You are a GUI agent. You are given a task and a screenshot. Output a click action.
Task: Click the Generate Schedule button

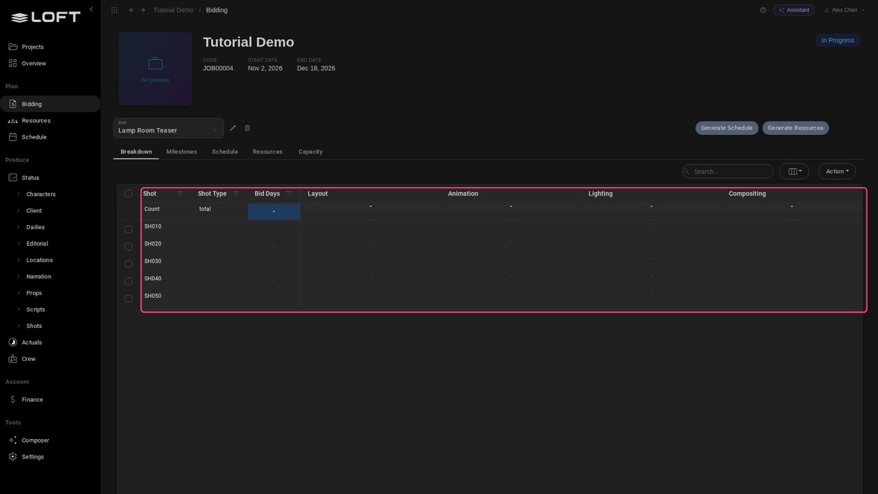pyautogui.click(x=726, y=128)
